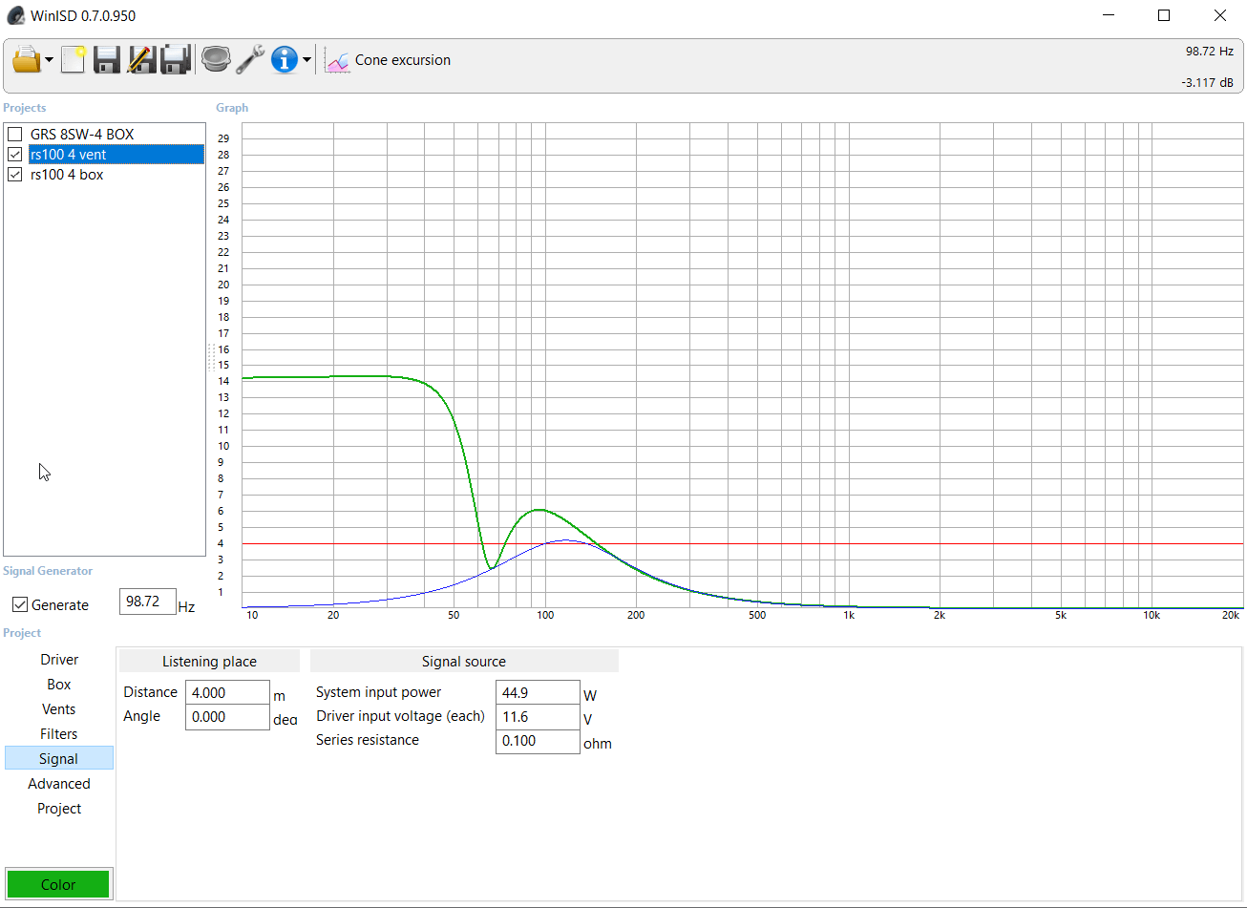This screenshot has width=1247, height=908.
Task: Switch to the Vents tab
Action: pyautogui.click(x=59, y=709)
